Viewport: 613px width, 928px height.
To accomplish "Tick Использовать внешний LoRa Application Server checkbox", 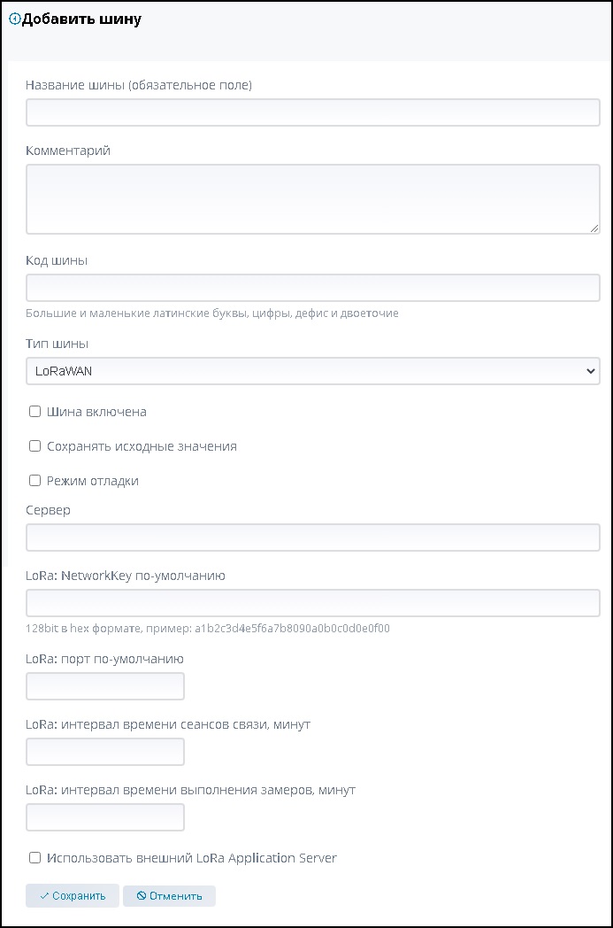I will pyautogui.click(x=35, y=858).
